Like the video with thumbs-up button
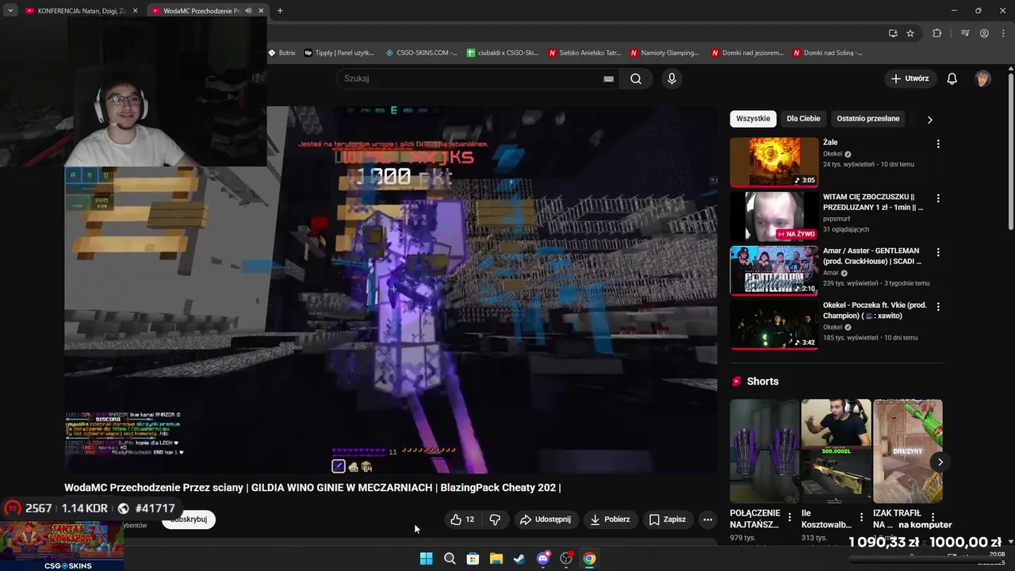 pyautogui.click(x=462, y=519)
